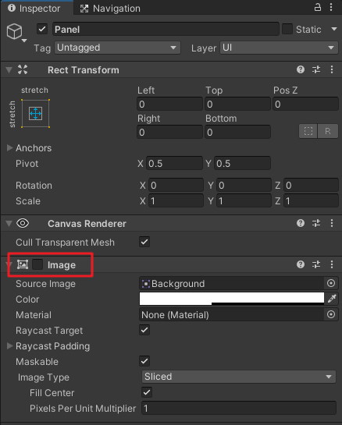
Task: Open the white Color swatch picker
Action: pos(232,299)
